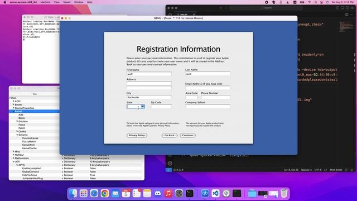Change Shell Script language mode

point(336,170)
